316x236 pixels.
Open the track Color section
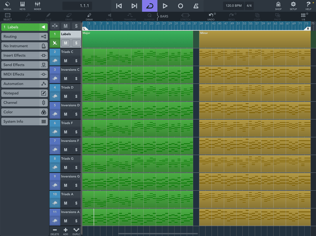pyautogui.click(x=24, y=112)
